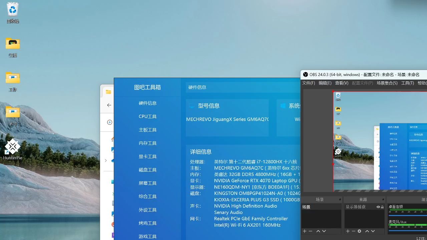Select 游戏工具 in the toolbox sidebar
This screenshot has height=240, width=427.
[147, 236]
